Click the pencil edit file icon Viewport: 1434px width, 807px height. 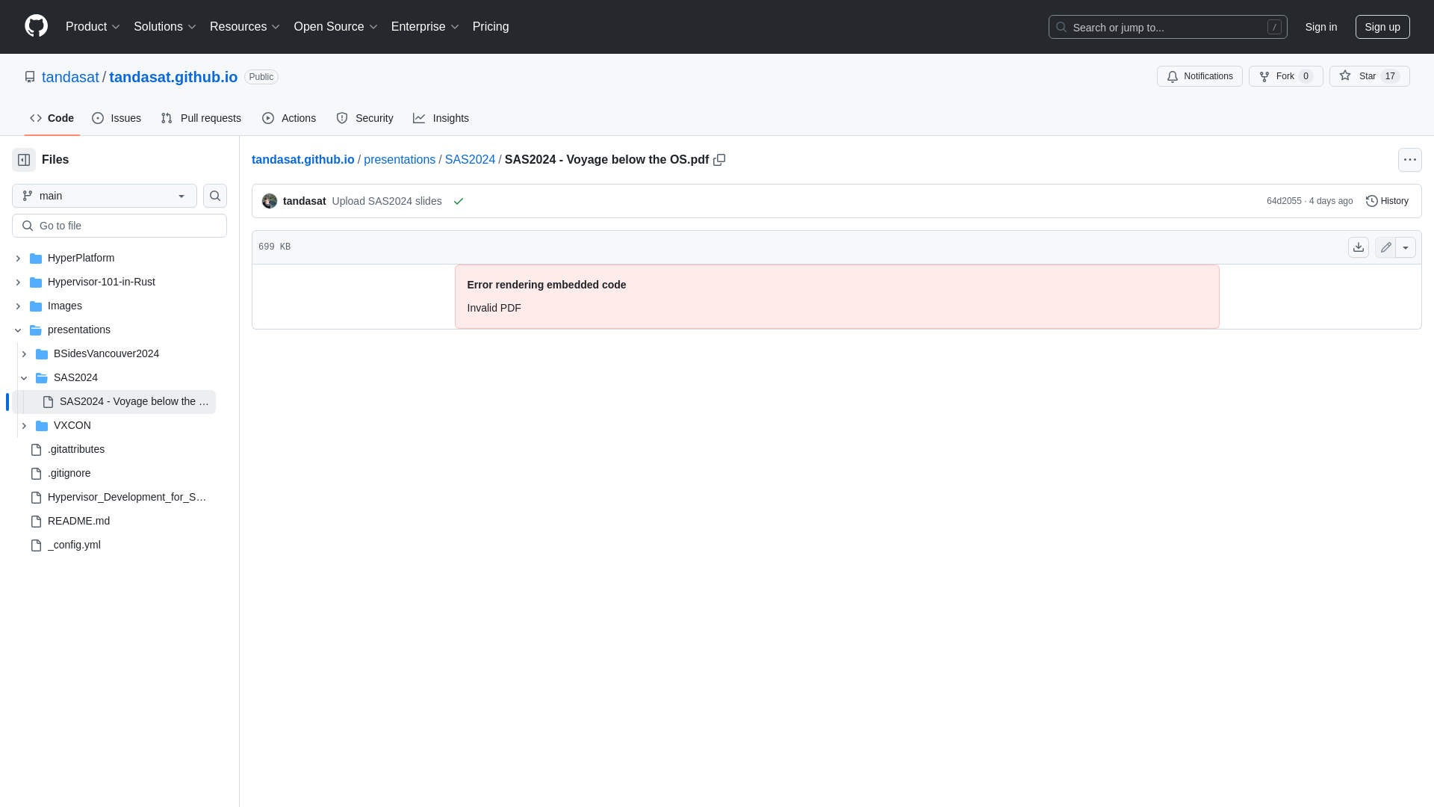1385,247
